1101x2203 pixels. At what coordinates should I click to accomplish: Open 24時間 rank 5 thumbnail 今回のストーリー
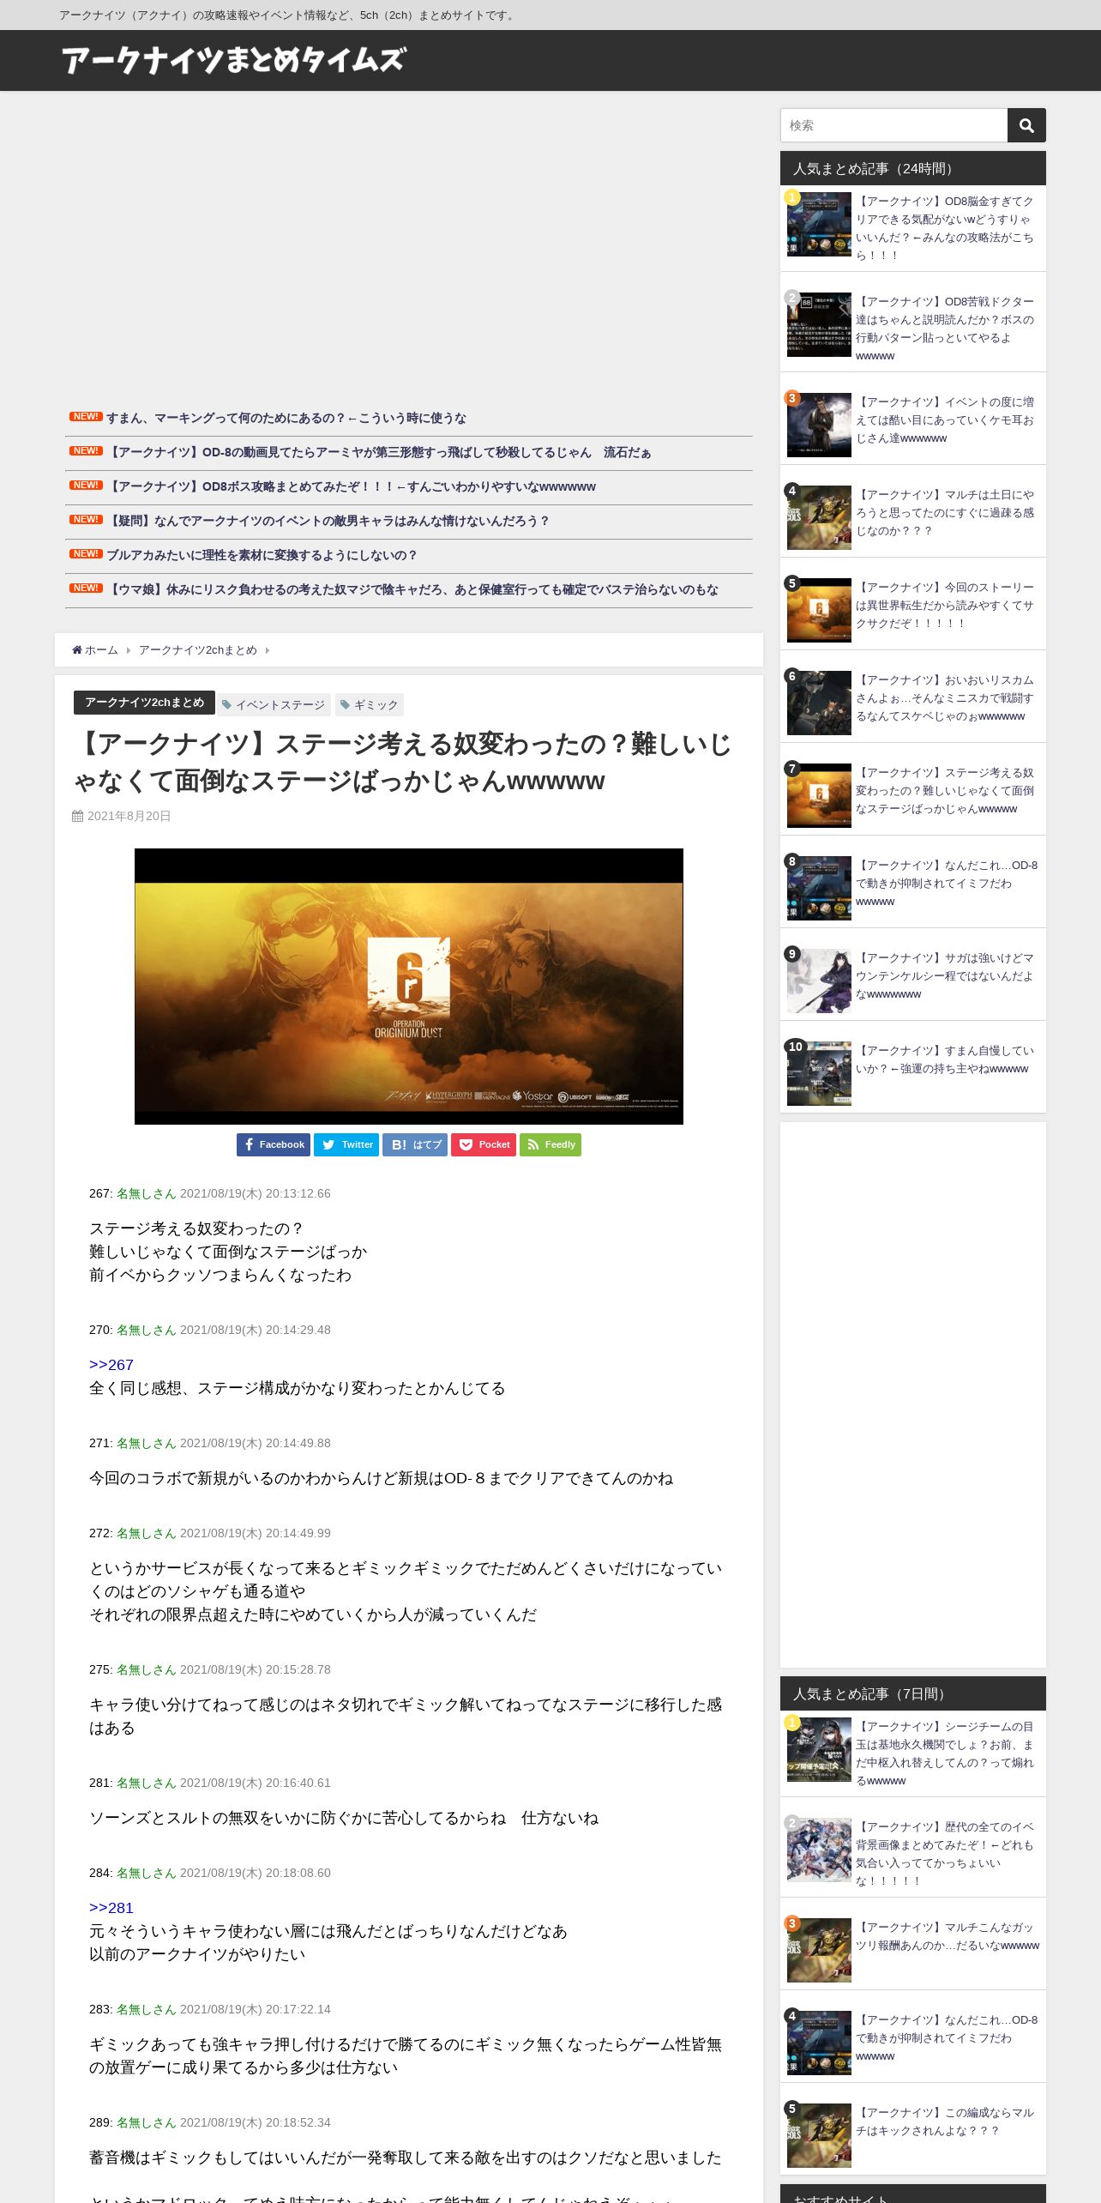click(x=819, y=611)
